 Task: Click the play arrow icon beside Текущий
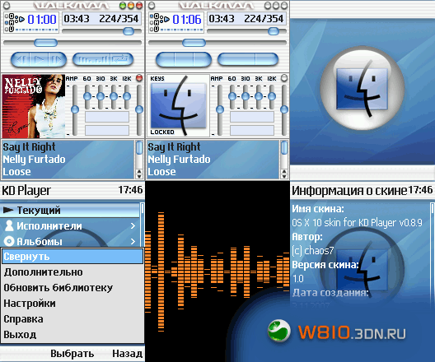click(8, 210)
